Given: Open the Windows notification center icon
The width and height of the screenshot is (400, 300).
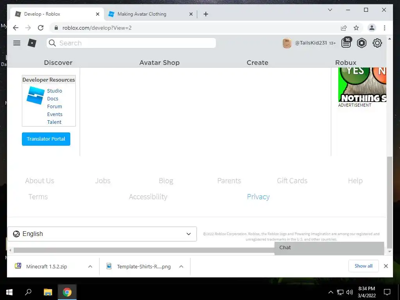Looking at the screenshot, I should click(387, 292).
